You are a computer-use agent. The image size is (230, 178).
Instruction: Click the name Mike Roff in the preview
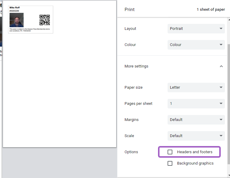point(15,8)
